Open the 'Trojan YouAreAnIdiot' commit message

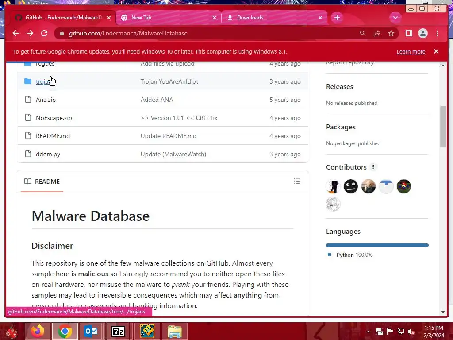(x=169, y=81)
